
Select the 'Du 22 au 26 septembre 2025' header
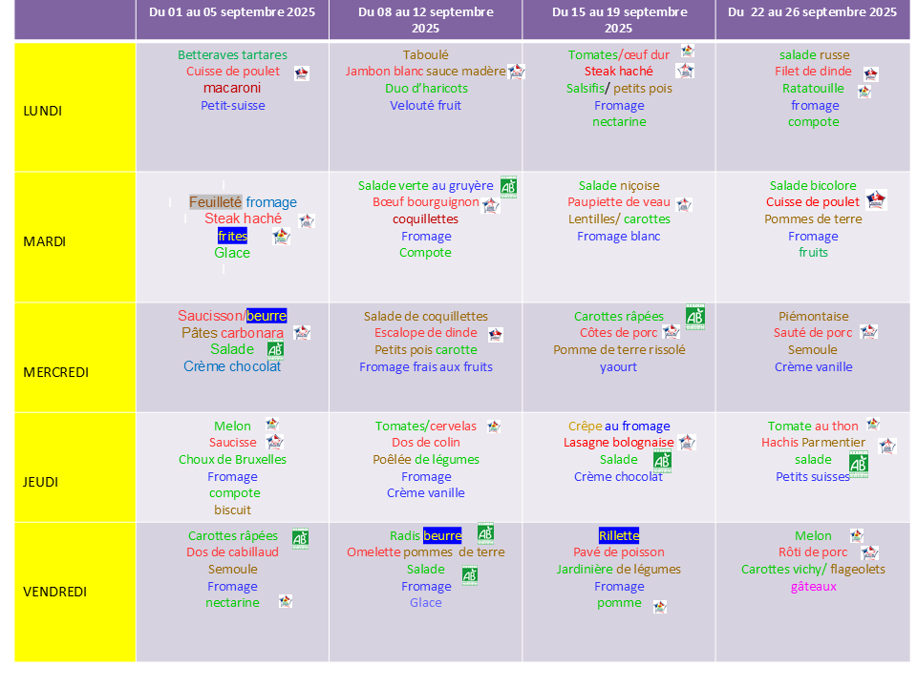812,12
